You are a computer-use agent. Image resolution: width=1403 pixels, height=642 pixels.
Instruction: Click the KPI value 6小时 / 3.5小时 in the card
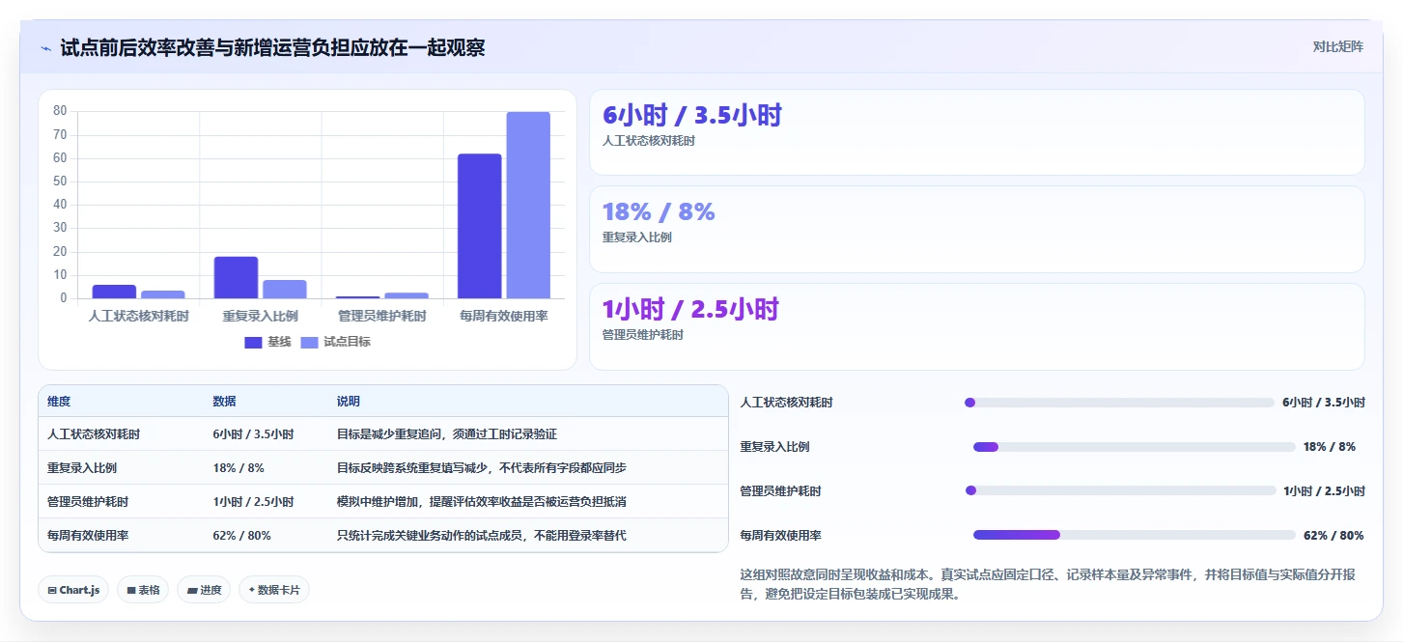[691, 115]
